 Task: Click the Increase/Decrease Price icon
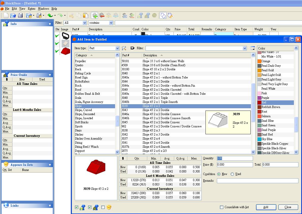pyautogui.click(x=132, y=16)
